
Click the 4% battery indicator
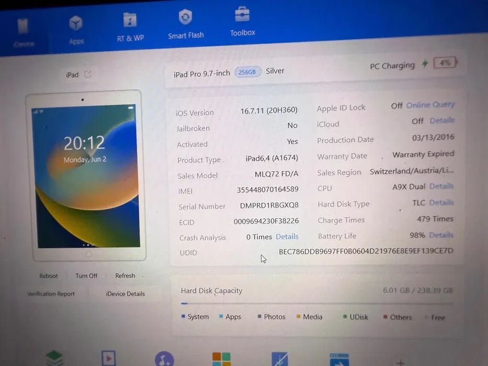coord(445,63)
